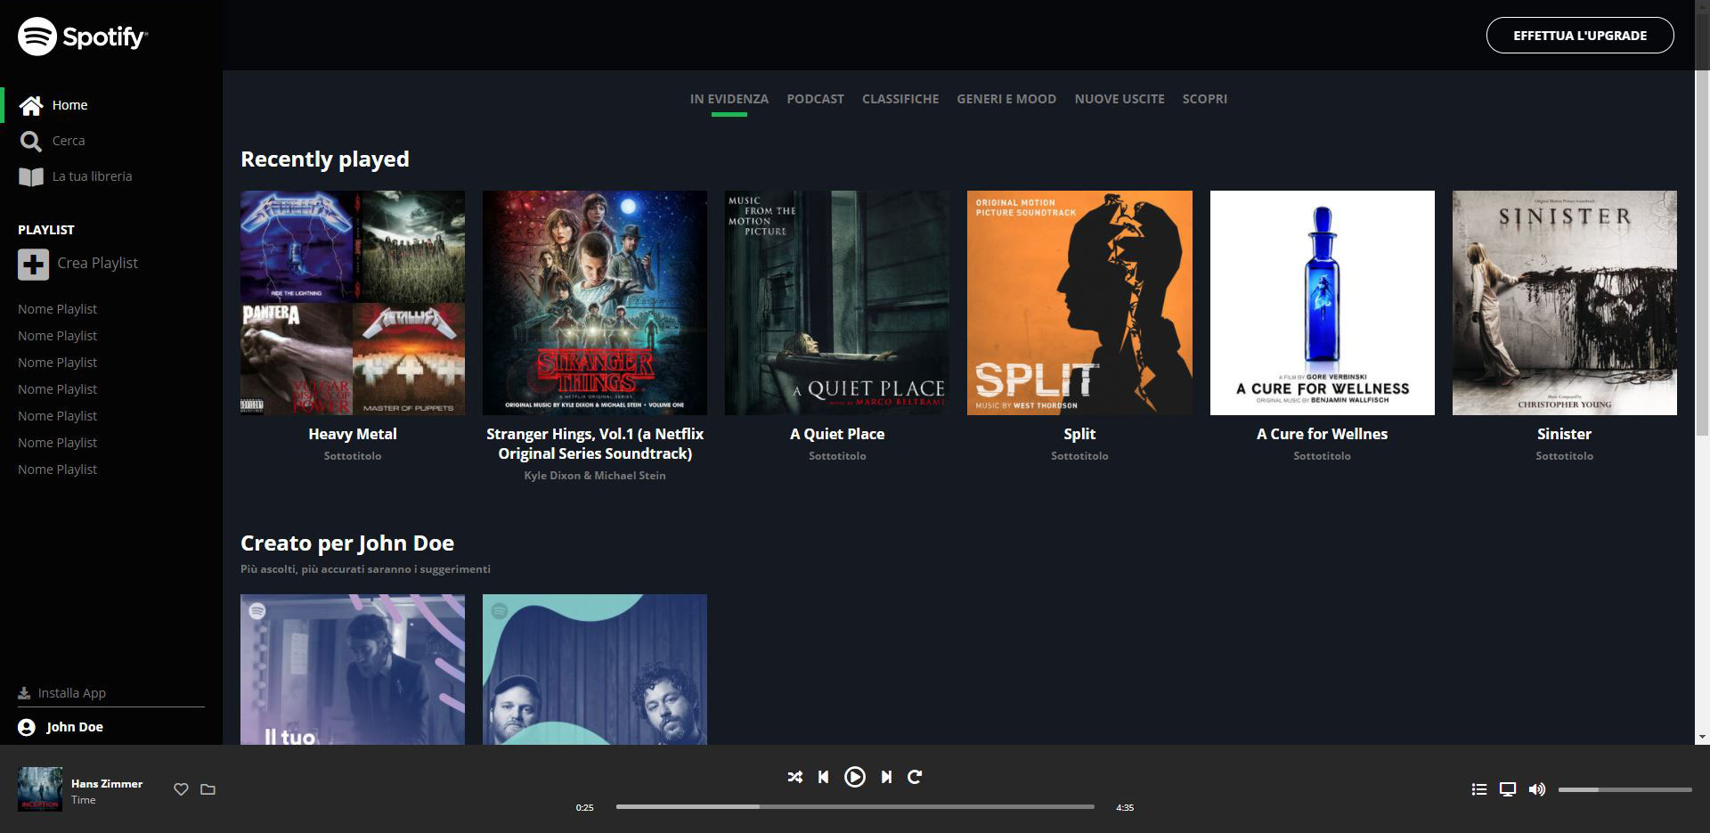Open La tua libreria
The width and height of the screenshot is (1710, 833).
coord(75,176)
